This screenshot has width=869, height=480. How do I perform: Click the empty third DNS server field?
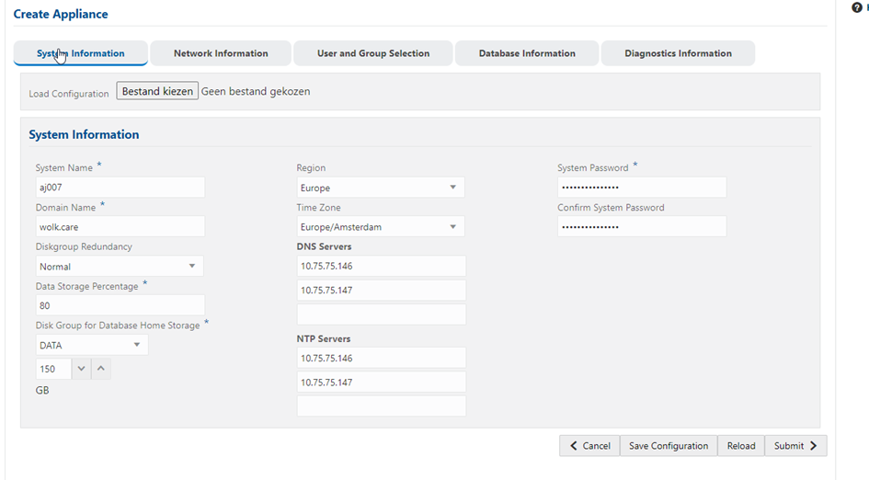(381, 314)
